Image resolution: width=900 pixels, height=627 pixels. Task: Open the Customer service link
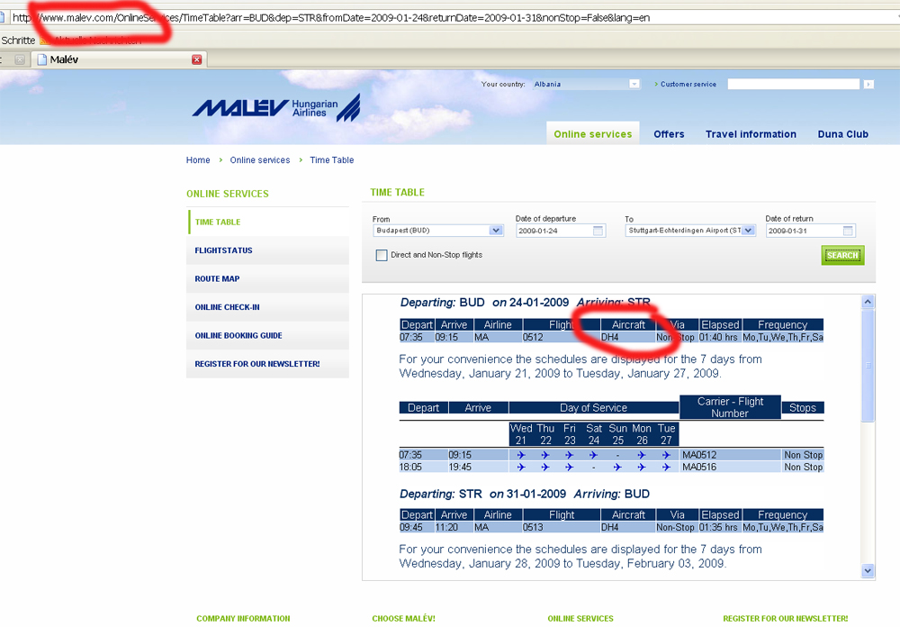tap(688, 84)
